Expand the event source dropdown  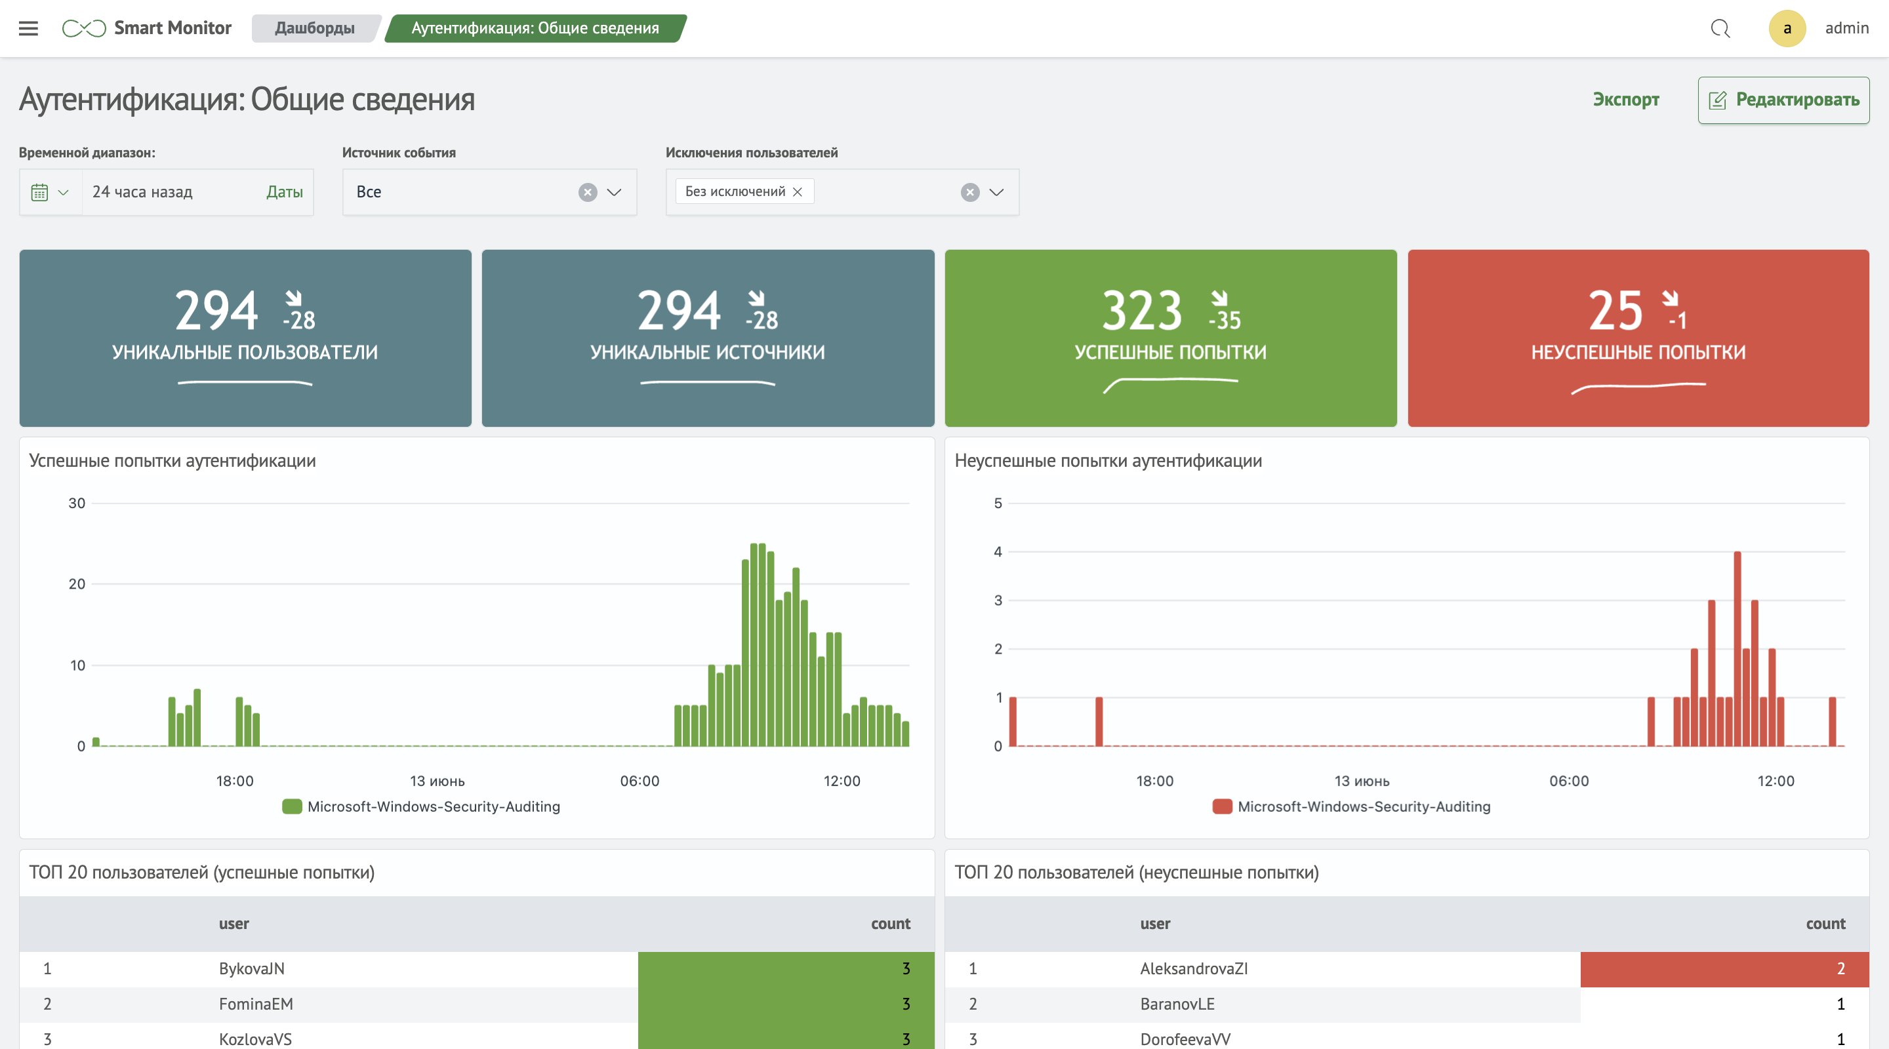tap(615, 192)
